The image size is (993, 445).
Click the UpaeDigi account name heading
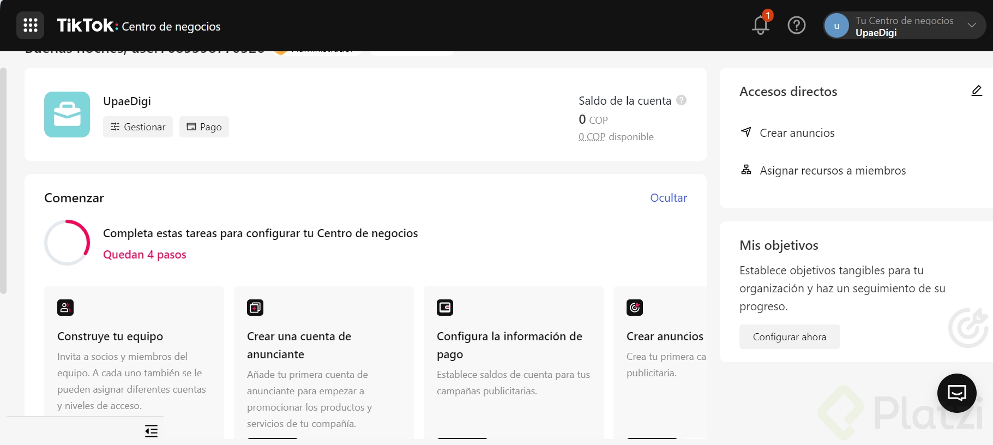(127, 101)
